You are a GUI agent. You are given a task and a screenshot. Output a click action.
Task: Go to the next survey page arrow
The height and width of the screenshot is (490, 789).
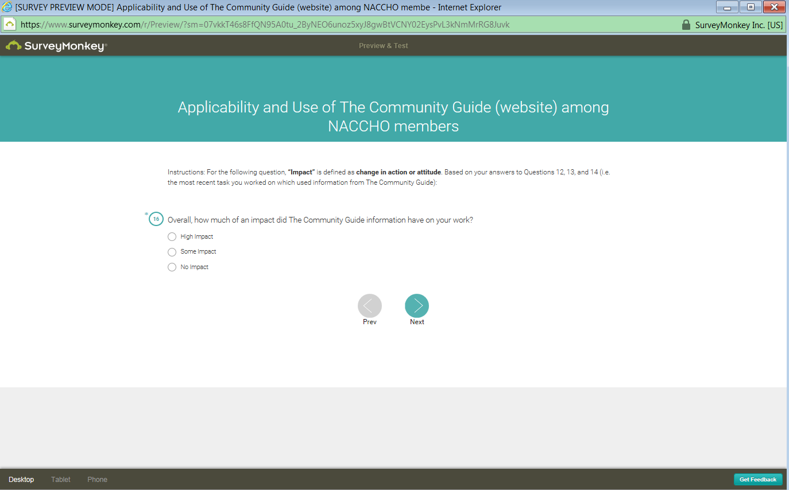tap(417, 306)
